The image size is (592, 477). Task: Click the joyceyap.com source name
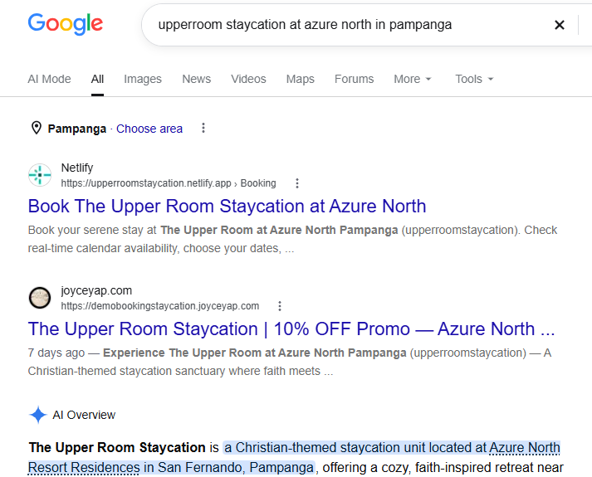pos(96,290)
